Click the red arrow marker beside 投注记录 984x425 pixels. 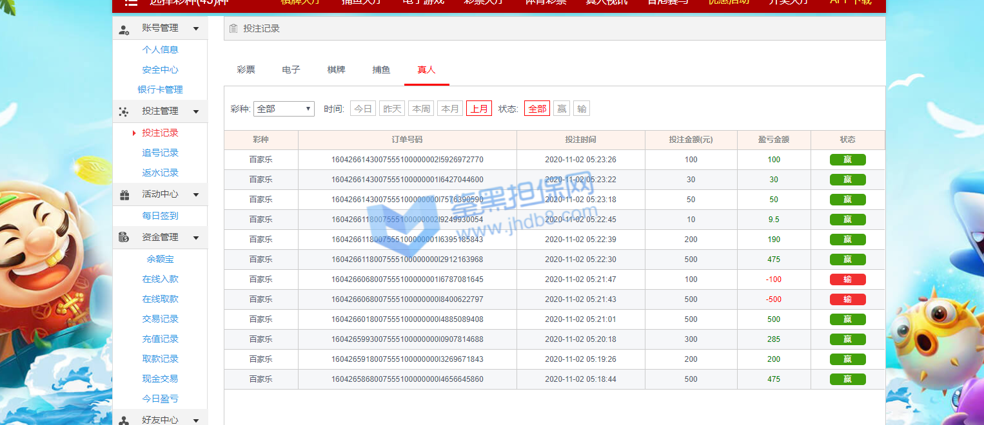coord(134,133)
